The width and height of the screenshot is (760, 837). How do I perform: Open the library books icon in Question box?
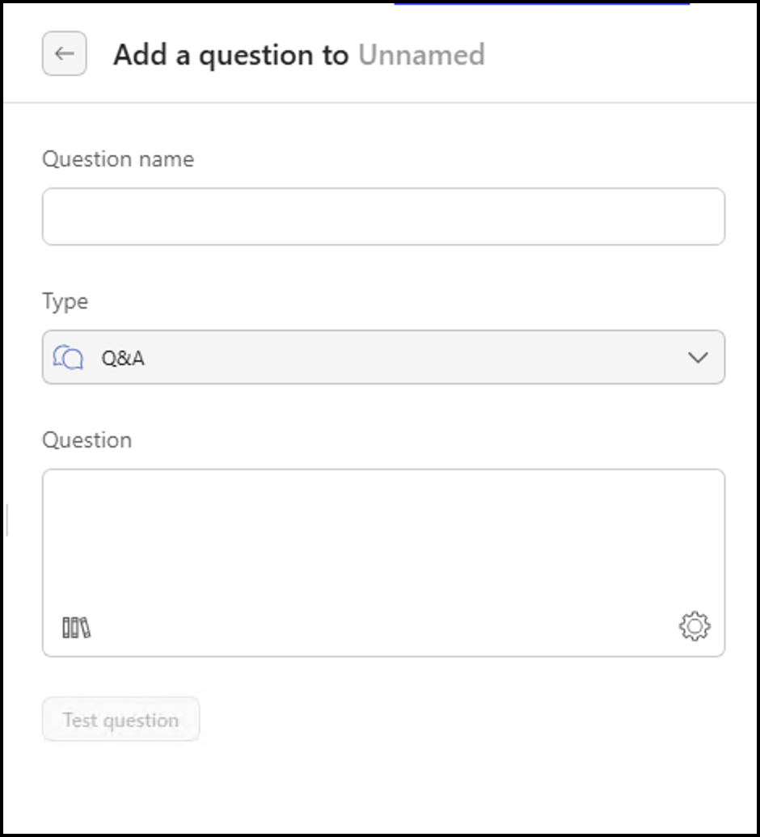[77, 627]
